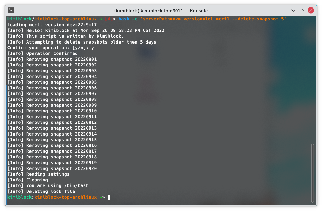Click the red [4] exit status indicator
Viewport: 322px width, 211px height.
click(x=109, y=19)
